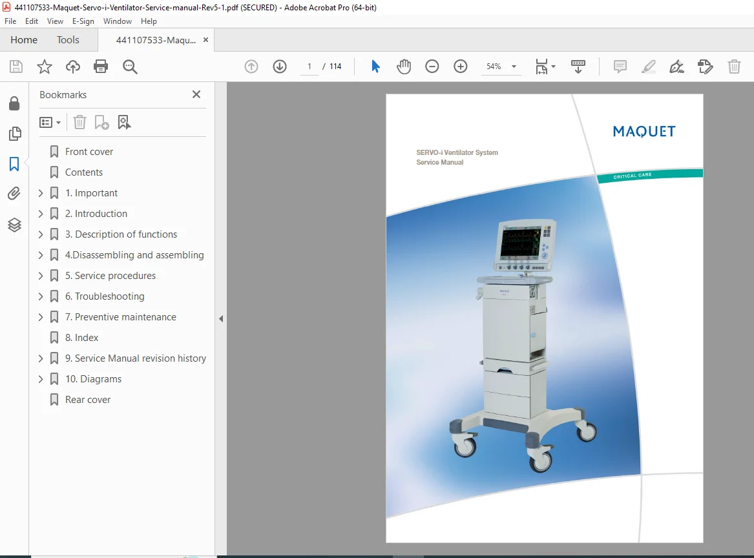Select the Highlight text pen tool

coord(648,67)
